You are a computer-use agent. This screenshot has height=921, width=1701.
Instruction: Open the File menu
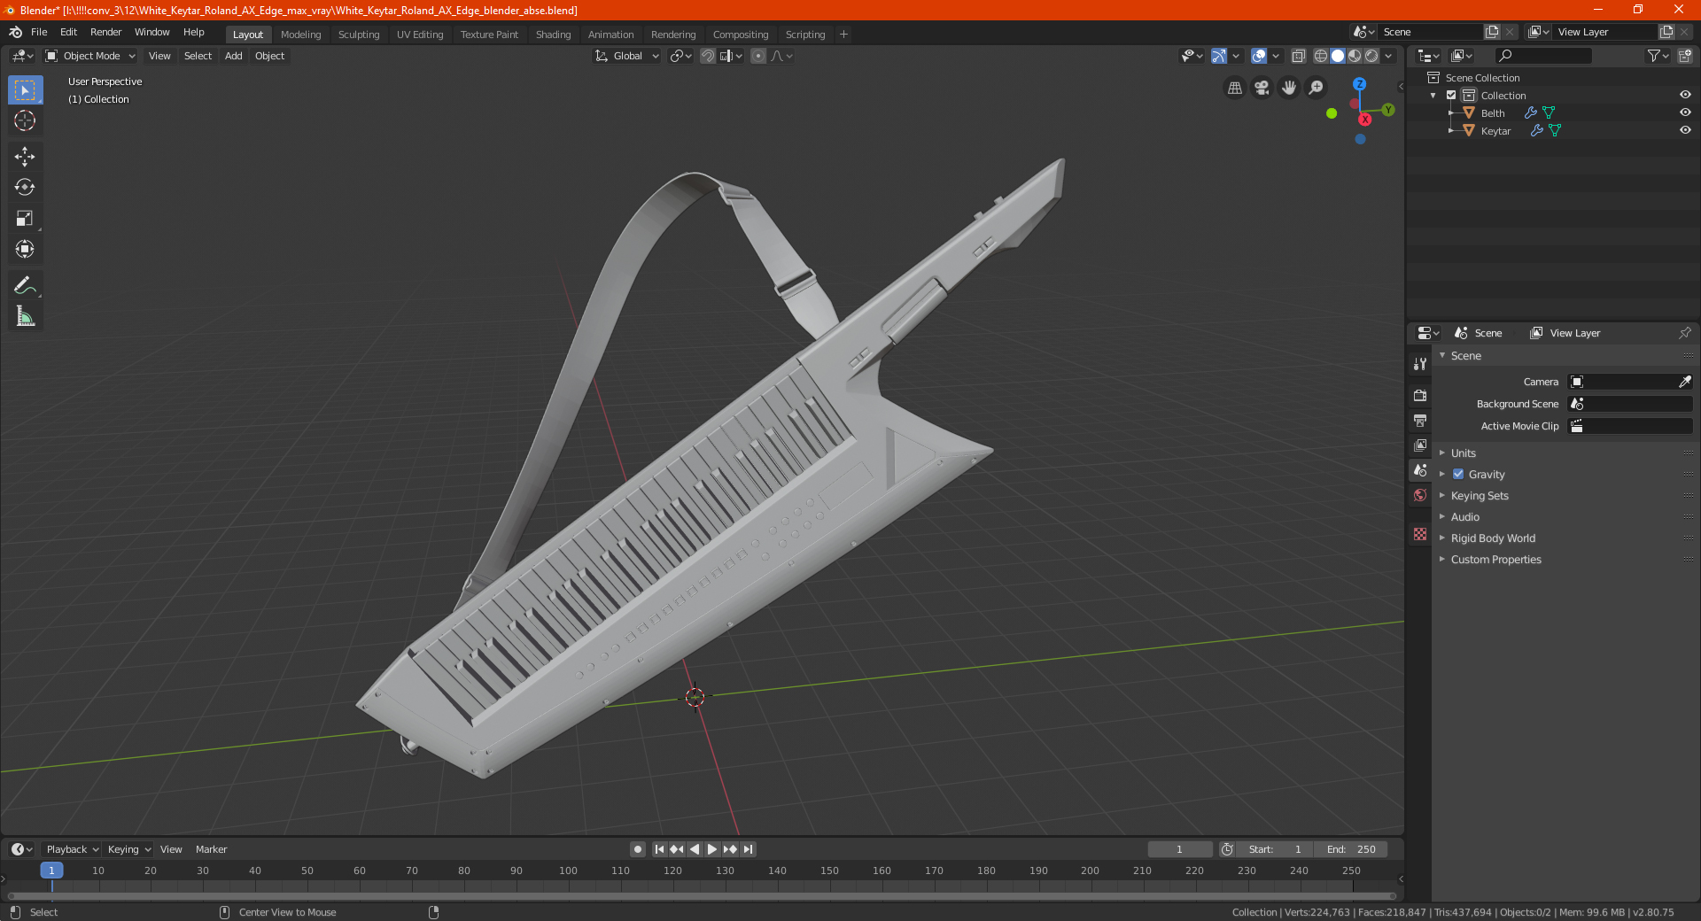pyautogui.click(x=39, y=32)
